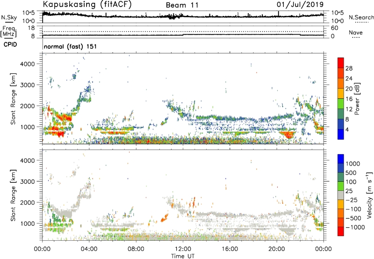Viewport: 374px width, 259px height.
Task: Click the date '01/Jul/2019'
Action: pos(300,5)
